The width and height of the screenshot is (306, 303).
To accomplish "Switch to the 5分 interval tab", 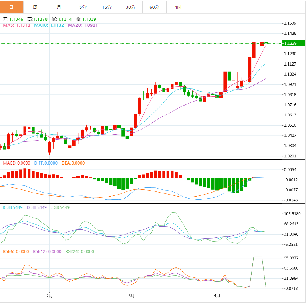I will coord(83,7).
